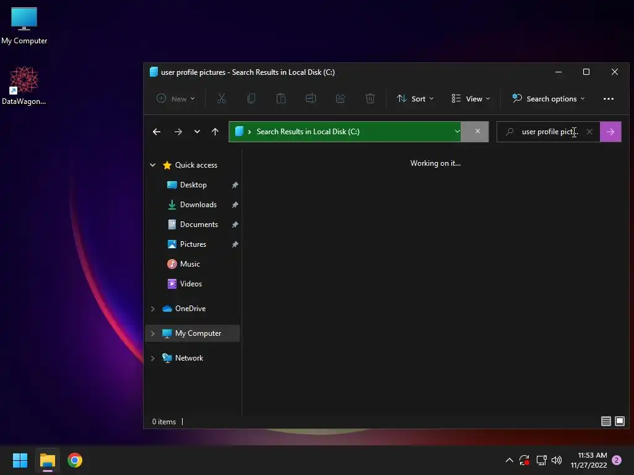Stop the search using address bar X
This screenshot has height=475, width=634.
pos(477,131)
